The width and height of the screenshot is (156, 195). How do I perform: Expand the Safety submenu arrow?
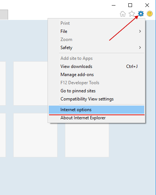tap(140, 48)
